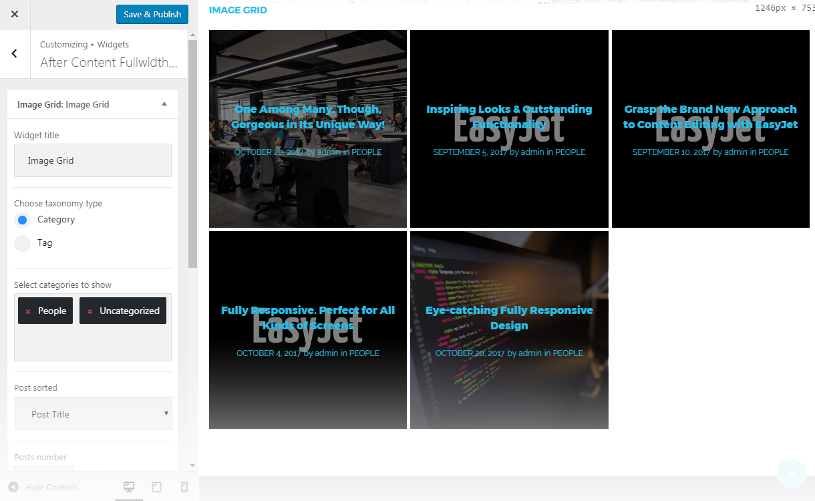This screenshot has width=815, height=501.
Task: Open PEOPLE category on 'Inspiring Looks' card
Action: [x=570, y=152]
